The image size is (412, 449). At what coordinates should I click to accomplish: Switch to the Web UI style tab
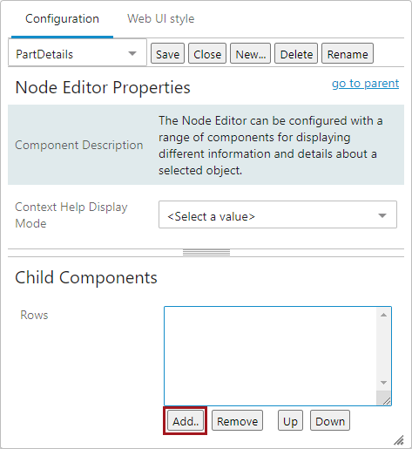point(161,19)
